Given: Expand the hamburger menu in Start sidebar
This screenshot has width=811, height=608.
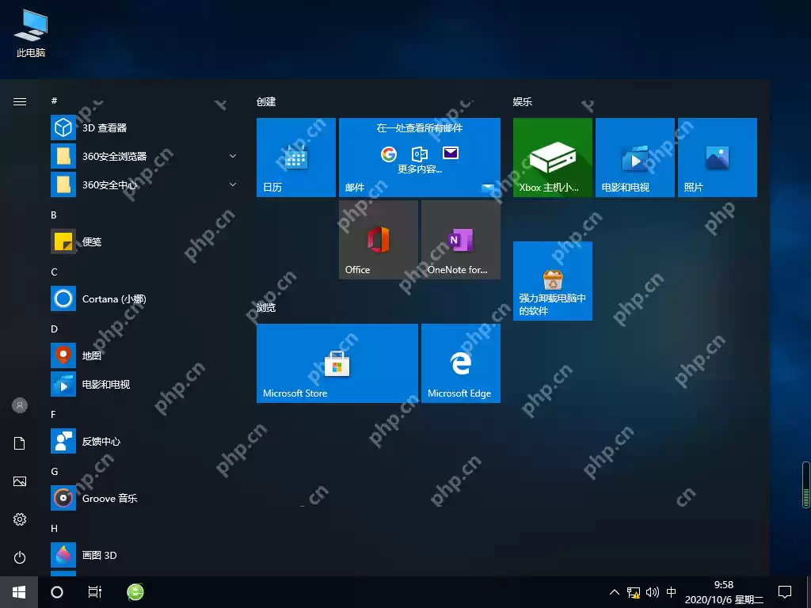Looking at the screenshot, I should [19, 101].
